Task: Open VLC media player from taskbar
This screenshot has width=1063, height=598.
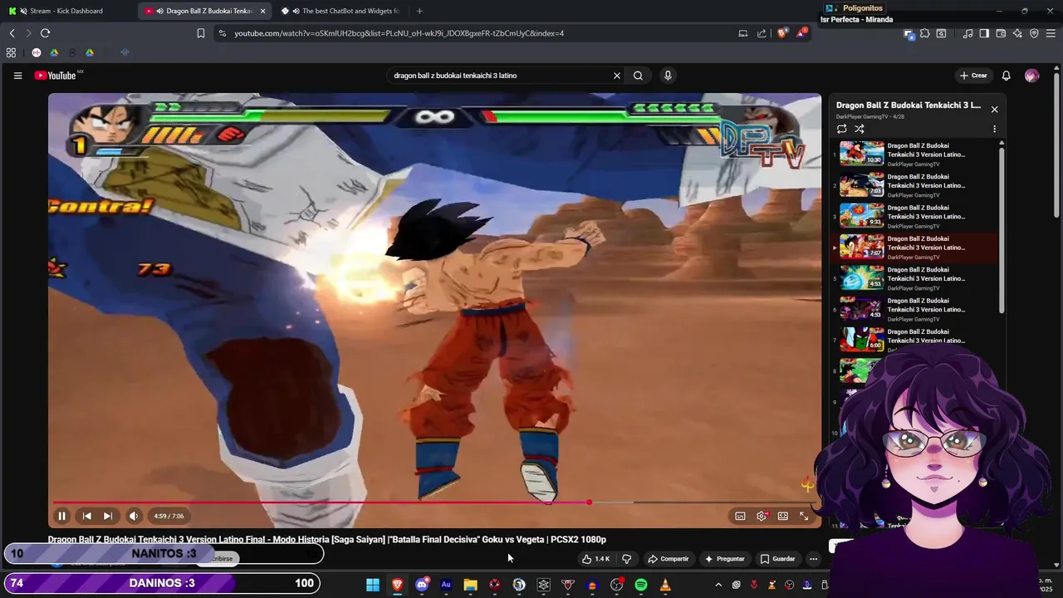Action: 665,585
